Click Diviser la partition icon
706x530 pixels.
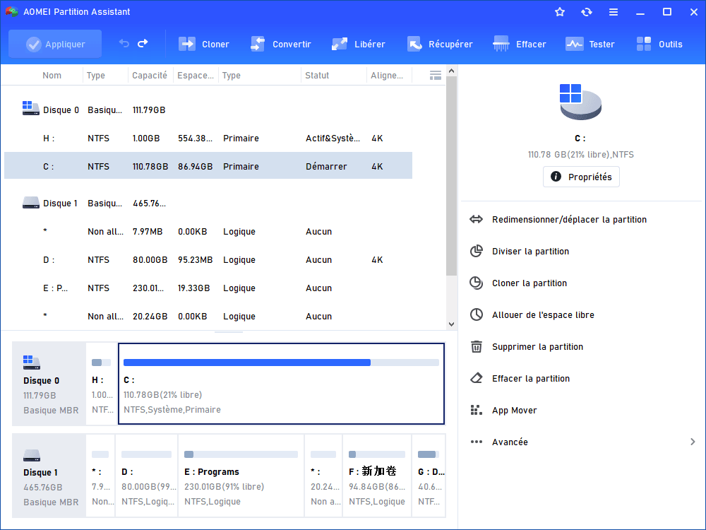pos(477,251)
